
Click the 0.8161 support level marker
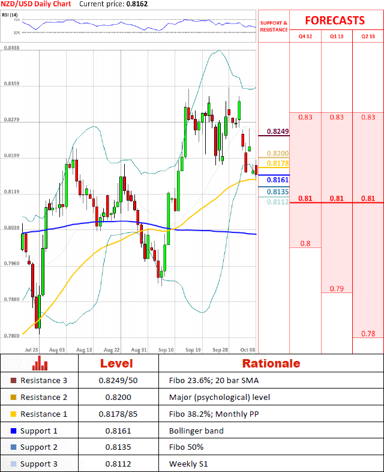[278, 180]
